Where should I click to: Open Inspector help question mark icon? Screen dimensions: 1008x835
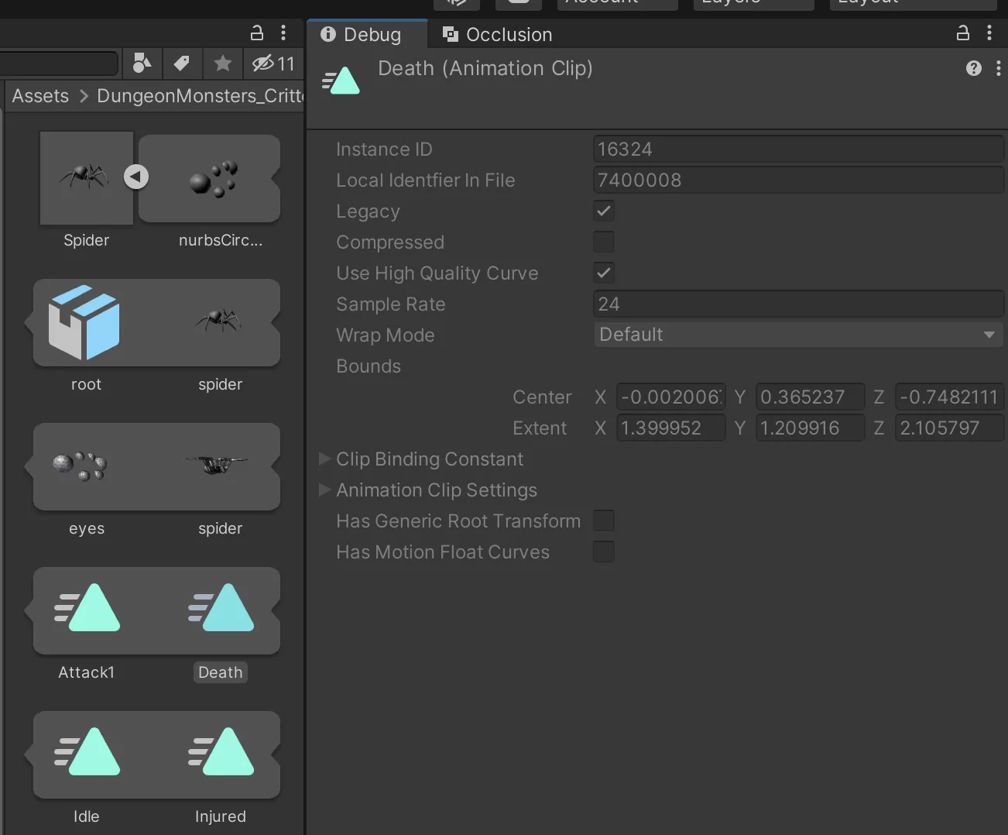pos(974,68)
